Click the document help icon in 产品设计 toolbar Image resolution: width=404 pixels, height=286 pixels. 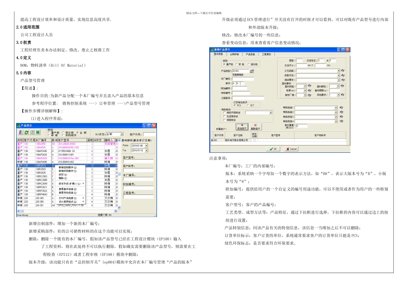coord(32,132)
